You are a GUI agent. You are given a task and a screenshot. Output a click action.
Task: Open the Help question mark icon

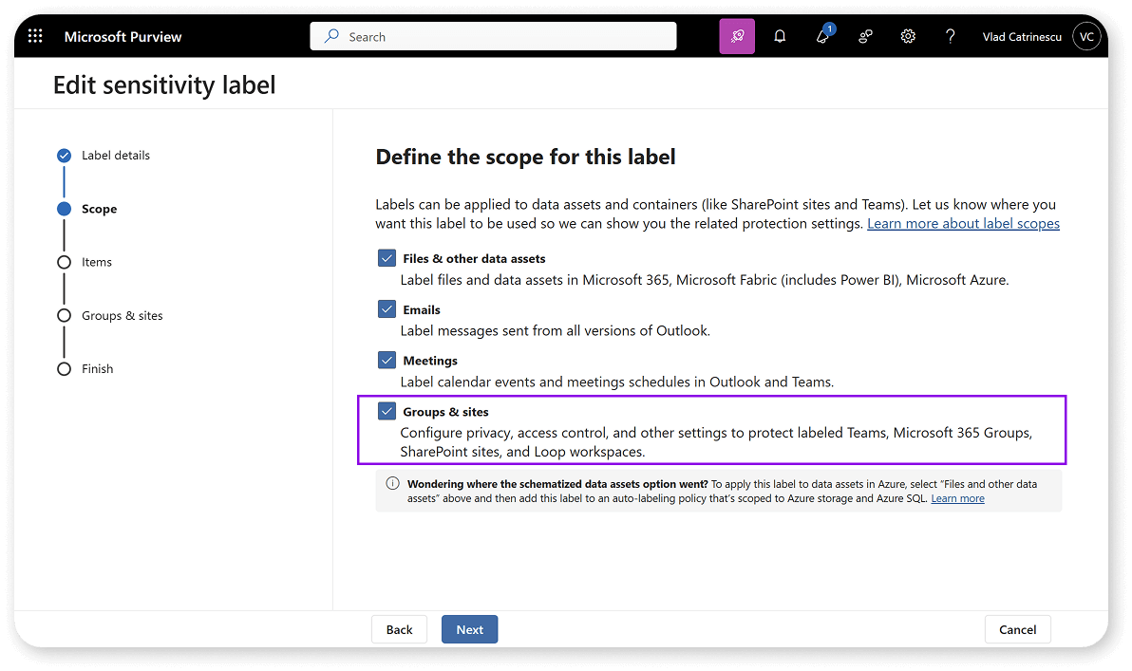coord(950,36)
